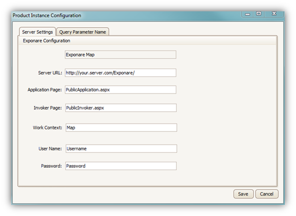Minimize the Product Instance Configuration window
This screenshot has width=296, height=216.
tap(248, 14)
